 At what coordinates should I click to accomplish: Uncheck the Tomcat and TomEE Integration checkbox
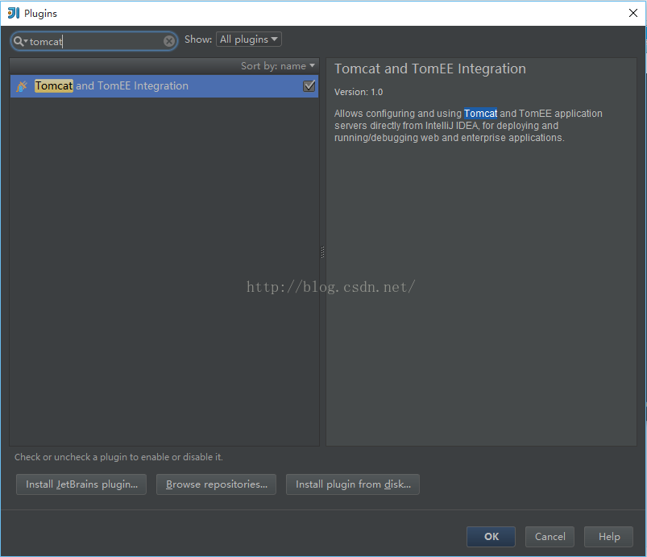(x=309, y=86)
